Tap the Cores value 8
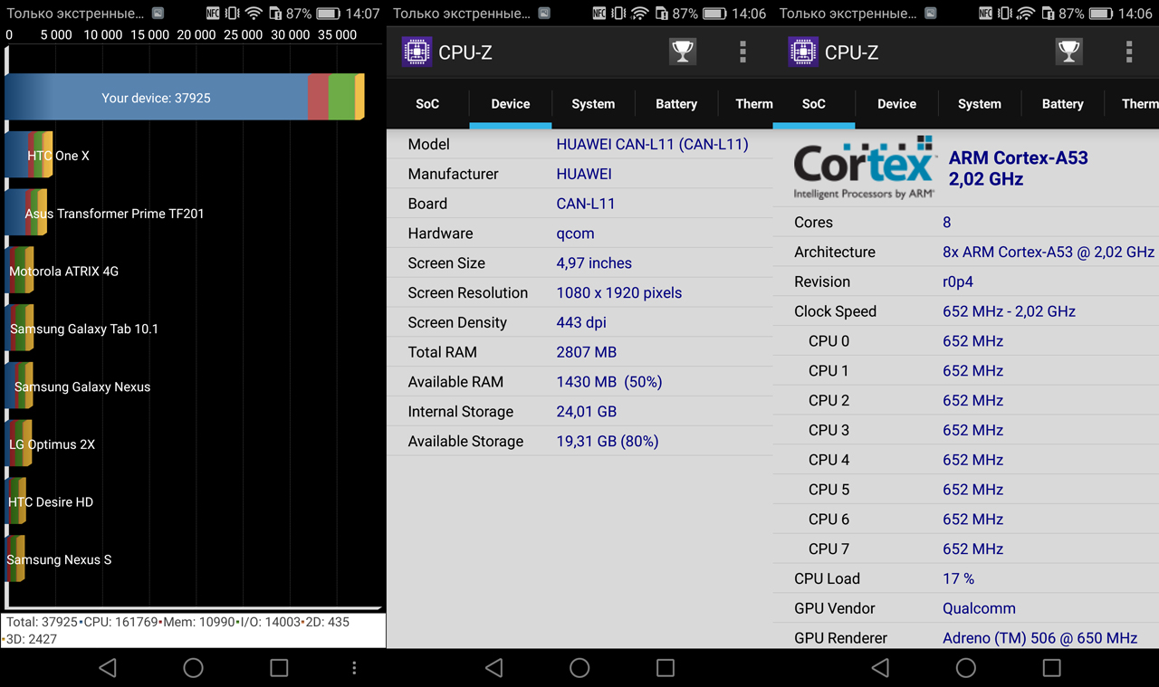This screenshot has width=1159, height=687. (x=947, y=222)
